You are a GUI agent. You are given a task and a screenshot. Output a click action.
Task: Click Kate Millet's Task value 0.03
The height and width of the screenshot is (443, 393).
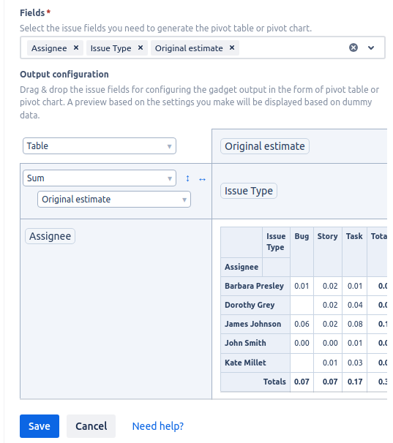[x=355, y=363]
